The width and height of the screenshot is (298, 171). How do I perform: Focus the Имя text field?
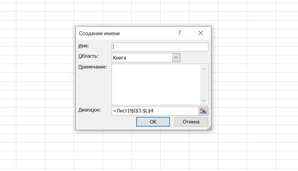[x=160, y=47]
